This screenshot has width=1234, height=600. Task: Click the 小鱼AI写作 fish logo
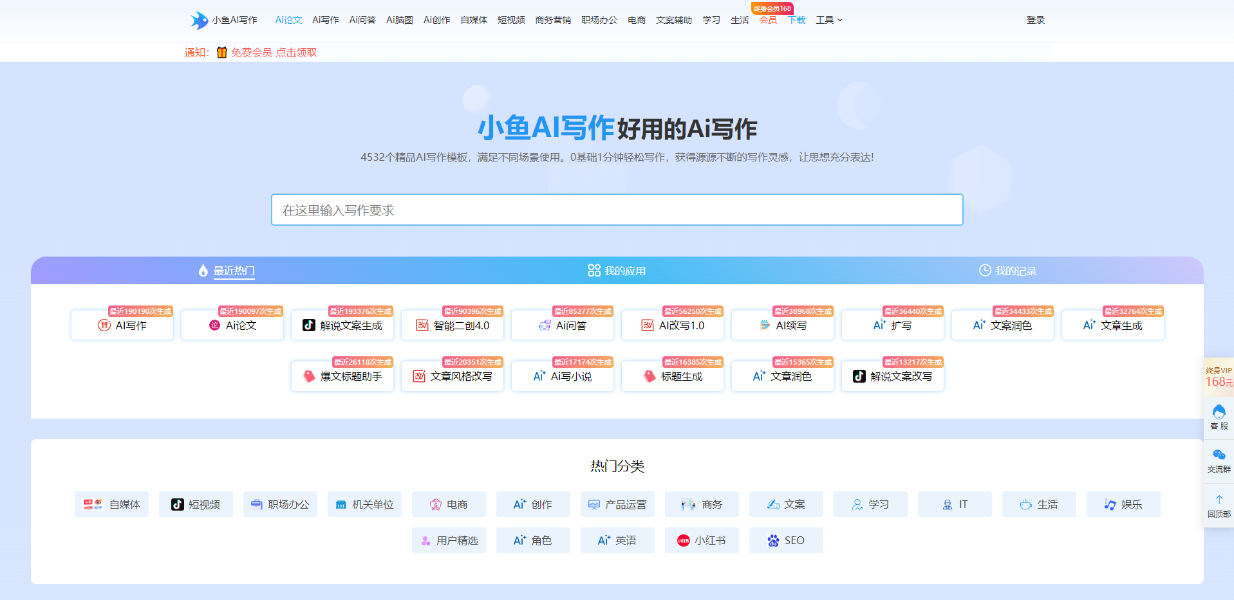tap(199, 20)
